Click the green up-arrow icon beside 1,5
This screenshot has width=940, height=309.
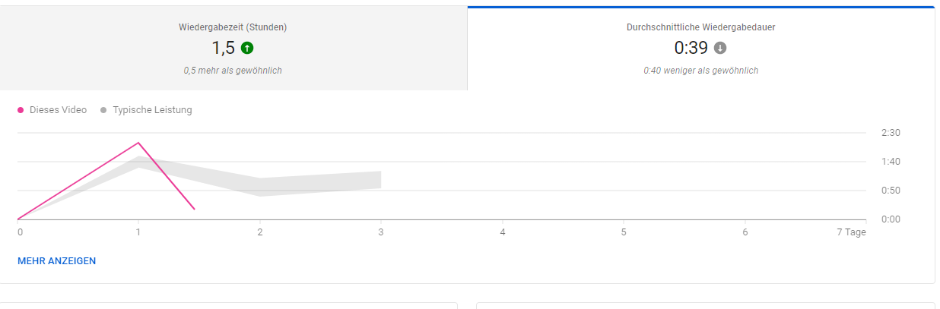pyautogui.click(x=247, y=48)
